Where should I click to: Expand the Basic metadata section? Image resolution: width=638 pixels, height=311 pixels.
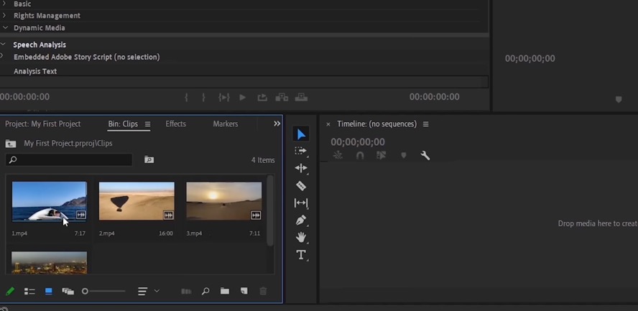pos(4,4)
